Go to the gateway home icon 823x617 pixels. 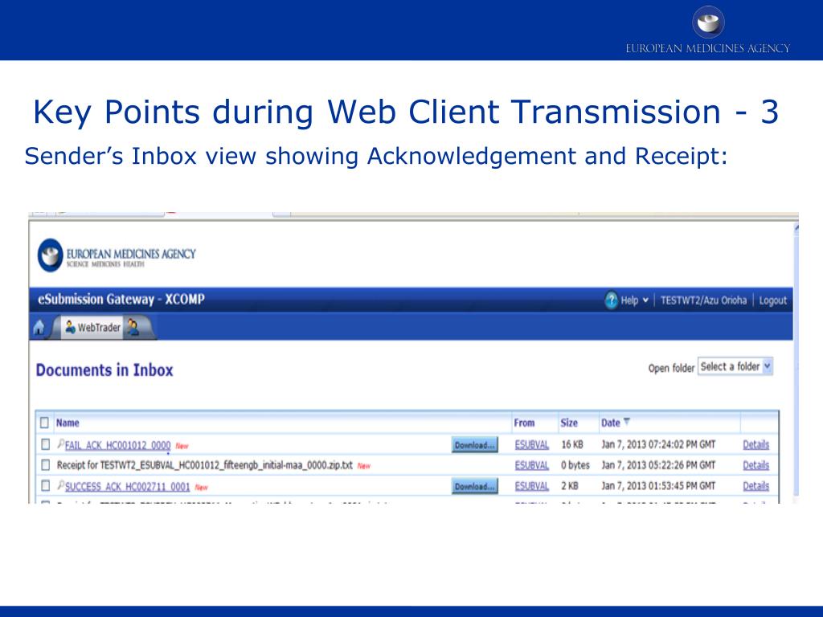click(x=39, y=328)
